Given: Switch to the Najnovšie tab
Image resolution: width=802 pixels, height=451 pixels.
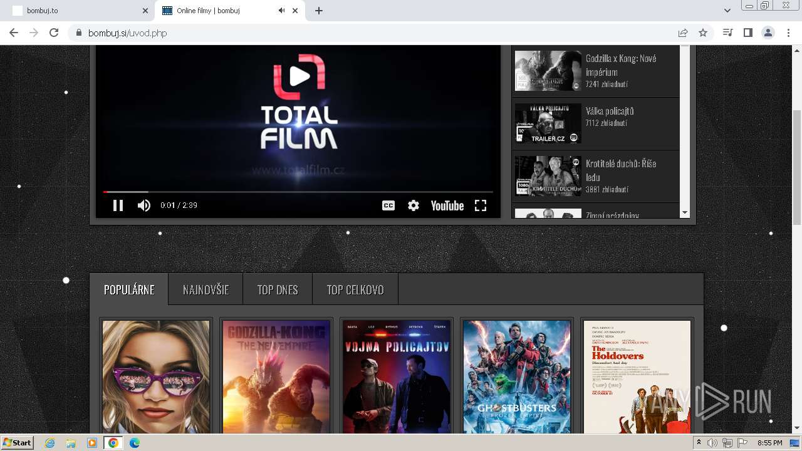Looking at the screenshot, I should tap(206, 289).
